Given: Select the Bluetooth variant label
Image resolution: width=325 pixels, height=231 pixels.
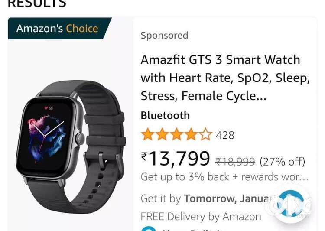Looking at the screenshot, I should (x=165, y=115).
